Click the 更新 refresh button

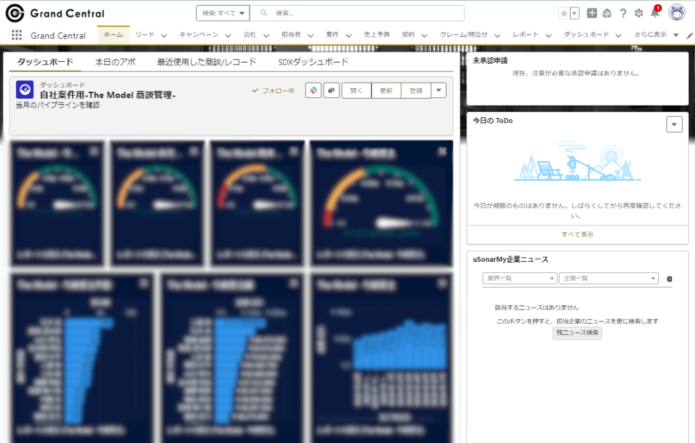[386, 90]
